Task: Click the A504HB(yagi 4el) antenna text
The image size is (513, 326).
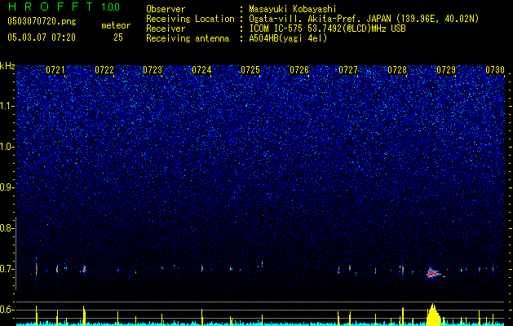Action: [288, 38]
